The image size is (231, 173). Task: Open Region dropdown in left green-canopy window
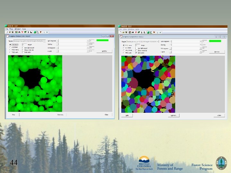point(30,41)
